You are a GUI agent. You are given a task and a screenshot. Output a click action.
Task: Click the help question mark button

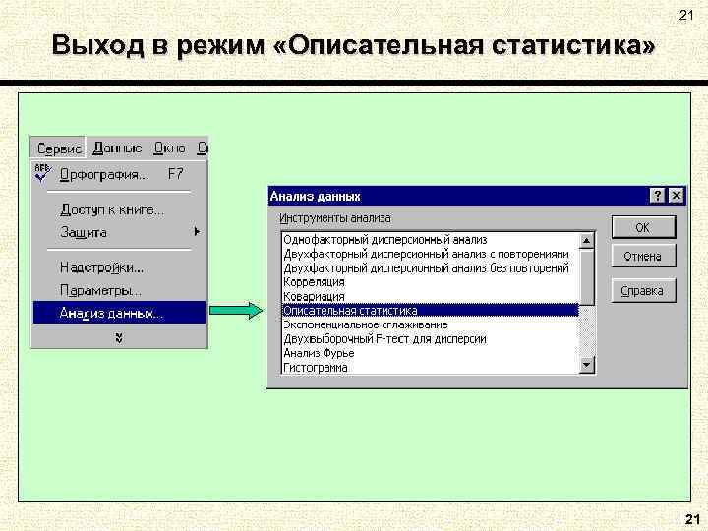657,196
